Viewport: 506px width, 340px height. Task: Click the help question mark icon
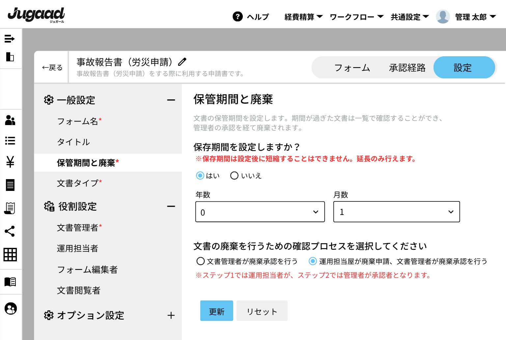point(238,16)
